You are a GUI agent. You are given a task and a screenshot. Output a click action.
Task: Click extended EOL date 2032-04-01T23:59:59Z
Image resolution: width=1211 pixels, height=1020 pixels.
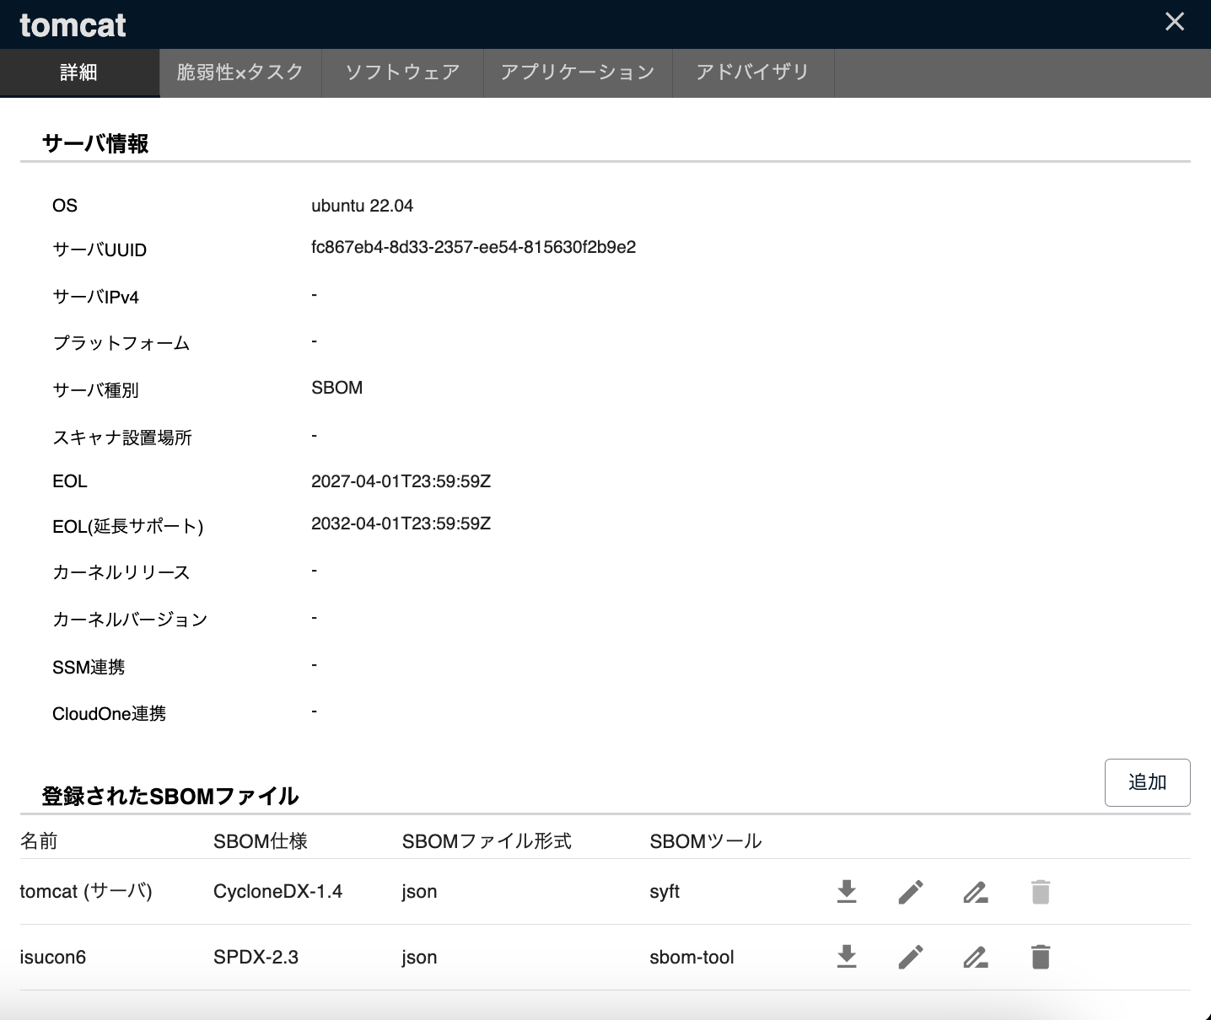click(x=401, y=523)
